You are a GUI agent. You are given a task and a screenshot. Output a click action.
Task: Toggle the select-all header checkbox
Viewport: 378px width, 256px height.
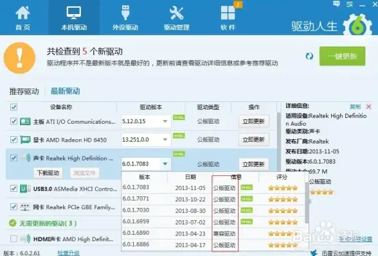point(14,107)
